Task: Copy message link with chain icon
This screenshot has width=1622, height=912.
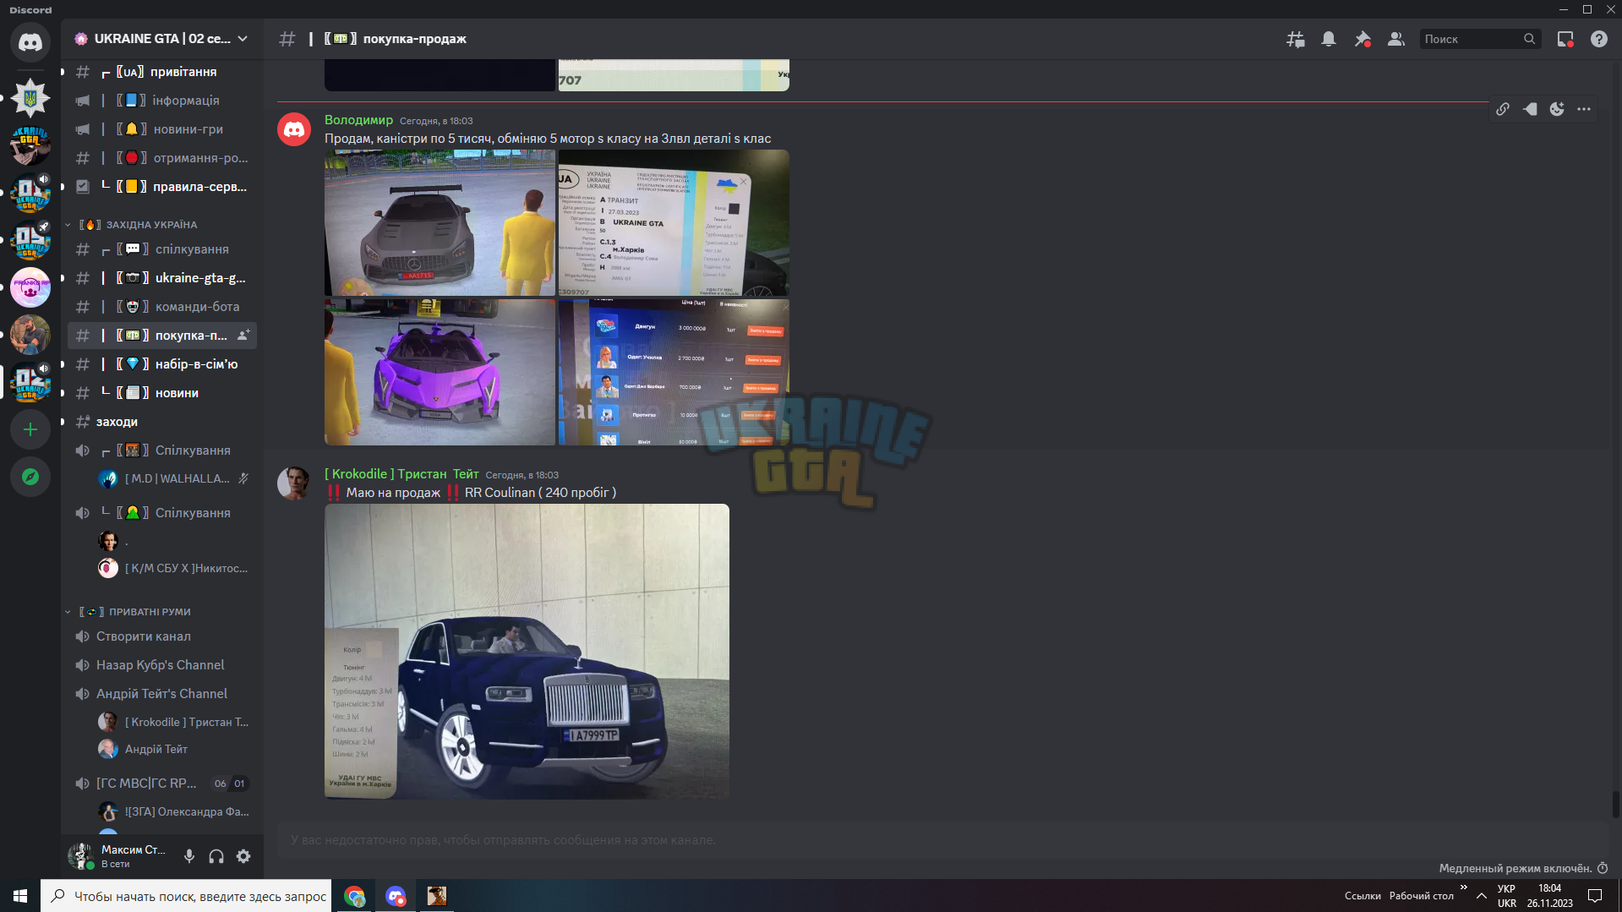Action: point(1503,109)
